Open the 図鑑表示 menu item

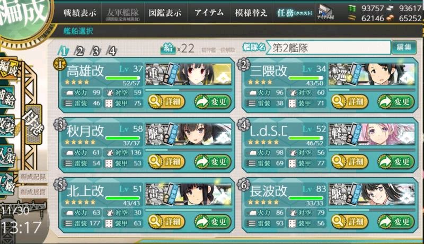165,13
